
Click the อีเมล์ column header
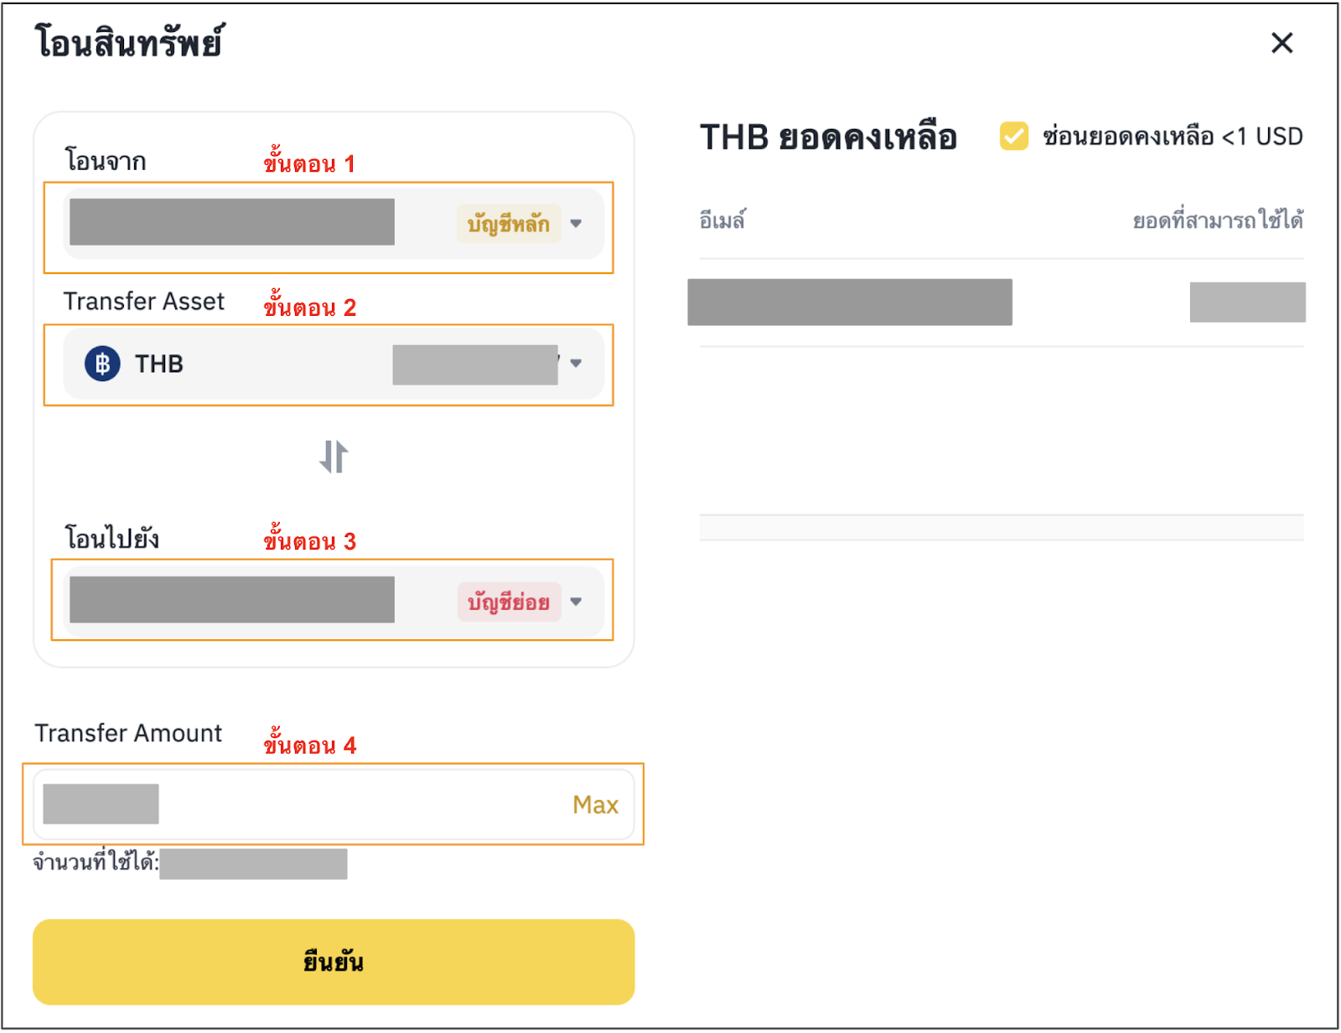click(x=722, y=220)
